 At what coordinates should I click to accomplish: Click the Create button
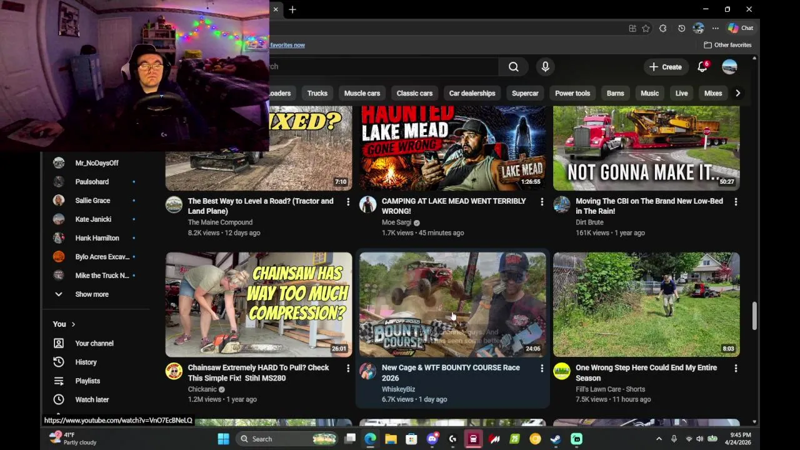666,67
